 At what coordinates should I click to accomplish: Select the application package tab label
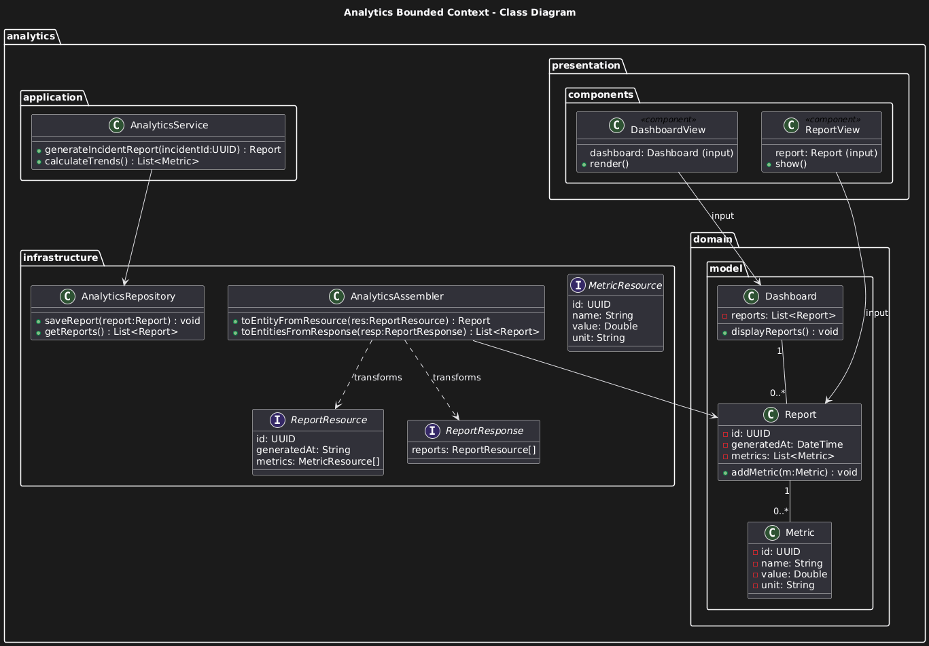coord(52,97)
